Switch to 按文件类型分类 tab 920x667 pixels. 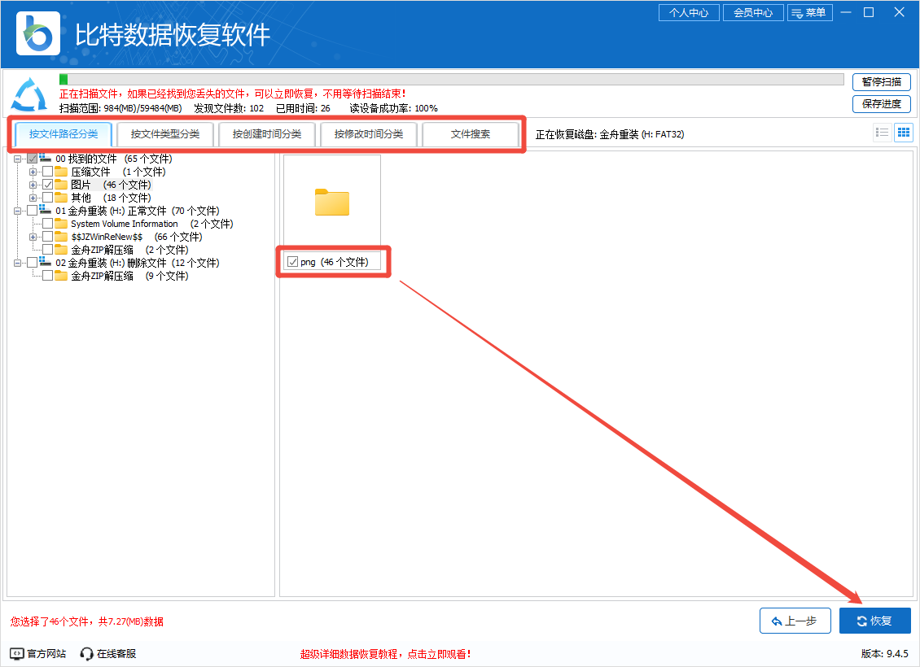click(165, 134)
